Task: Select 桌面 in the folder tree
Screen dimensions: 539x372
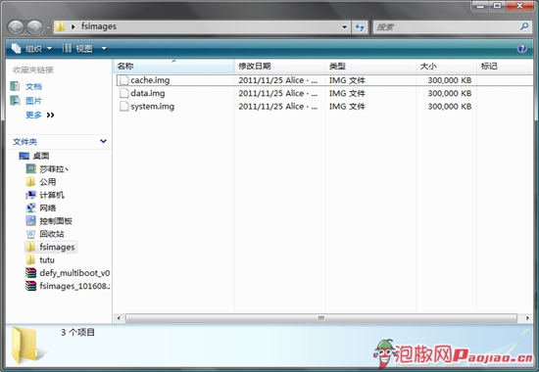Action: [41, 156]
